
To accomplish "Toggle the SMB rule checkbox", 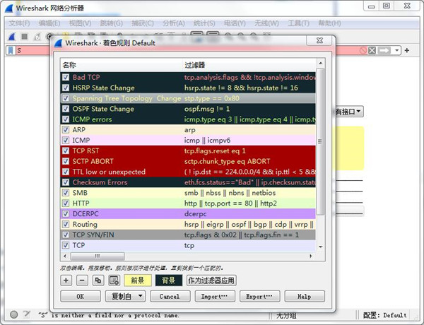I will point(66,193).
